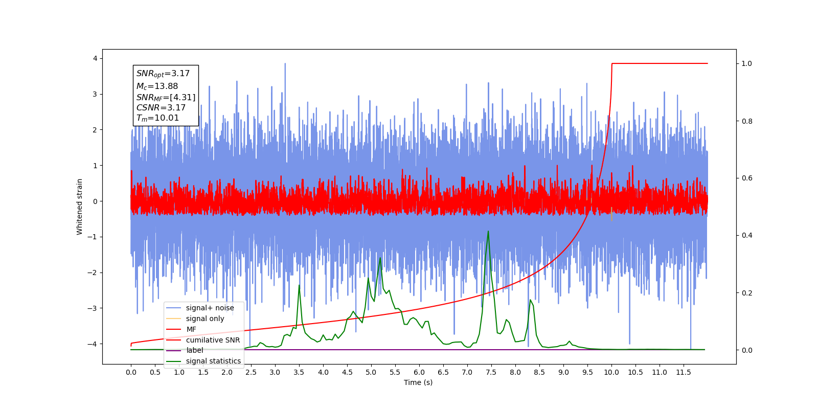The width and height of the screenshot is (818, 409).
Task: Click the 'Whitened strain' y-axis label
Action: coord(79,207)
